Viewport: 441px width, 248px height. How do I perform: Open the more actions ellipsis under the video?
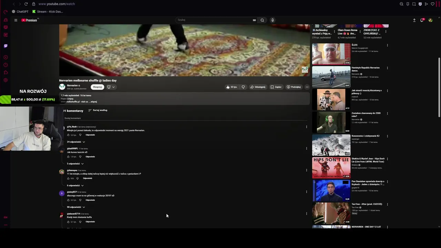point(307,87)
